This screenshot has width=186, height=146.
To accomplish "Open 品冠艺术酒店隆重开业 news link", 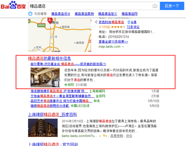I will [62, 101].
